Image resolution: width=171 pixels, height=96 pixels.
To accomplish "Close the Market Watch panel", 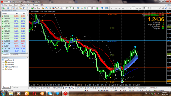I will click(27, 11).
